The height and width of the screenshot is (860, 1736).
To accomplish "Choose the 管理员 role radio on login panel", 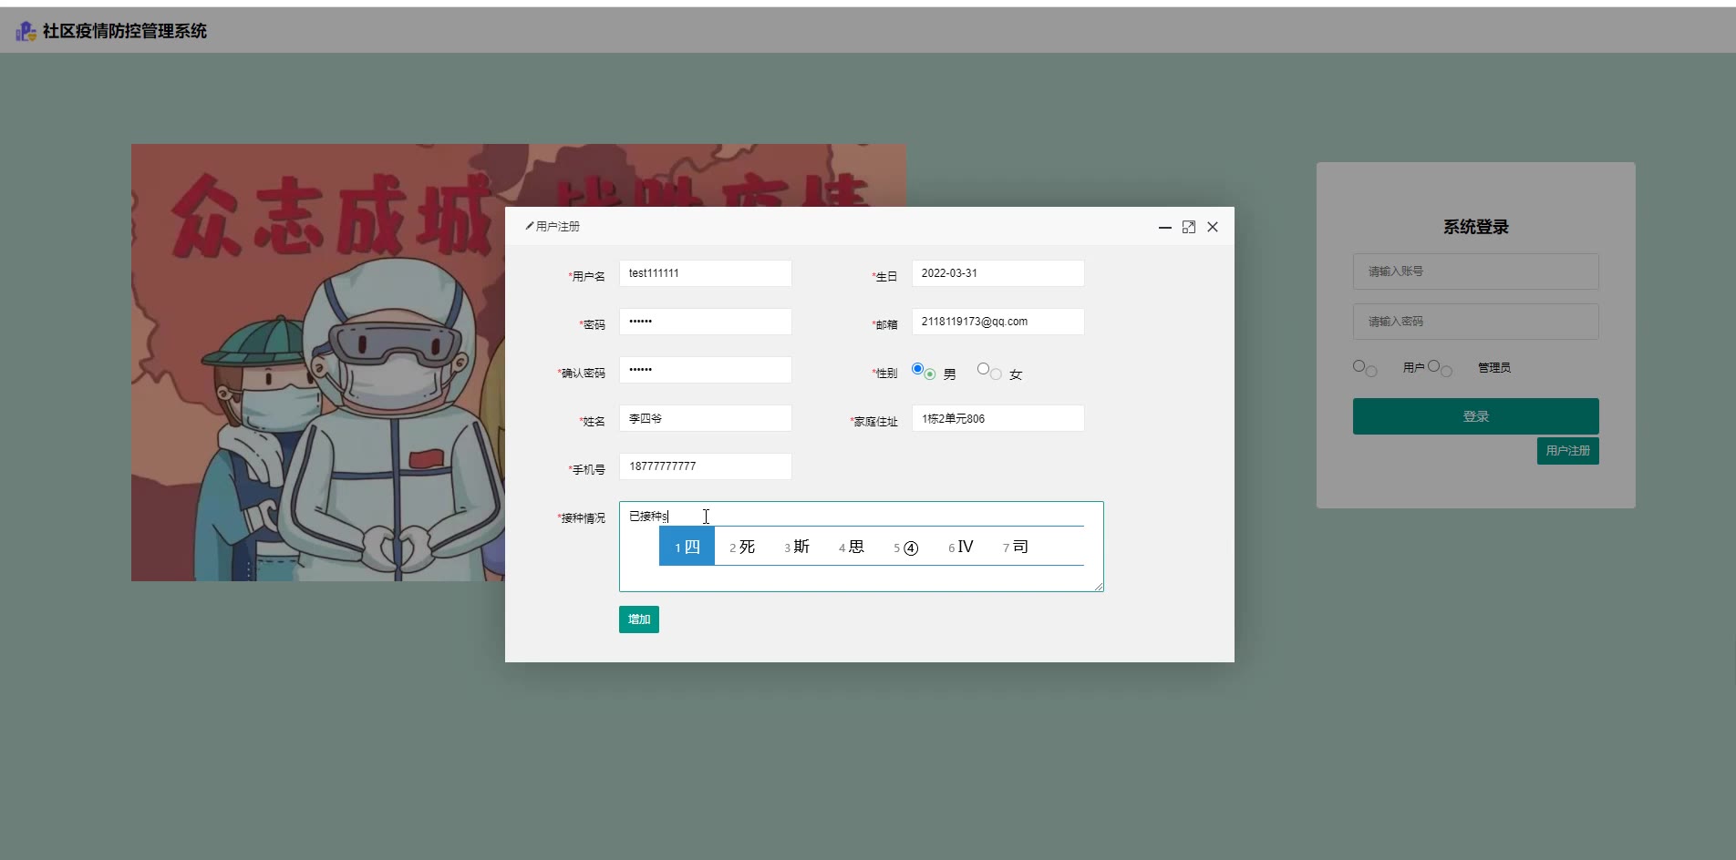I will [x=1433, y=366].
